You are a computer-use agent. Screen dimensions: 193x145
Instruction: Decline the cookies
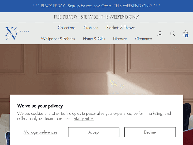pos(150,132)
